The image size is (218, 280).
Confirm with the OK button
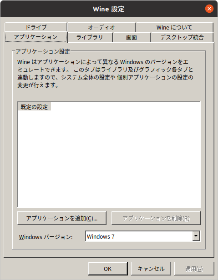tap(108, 269)
